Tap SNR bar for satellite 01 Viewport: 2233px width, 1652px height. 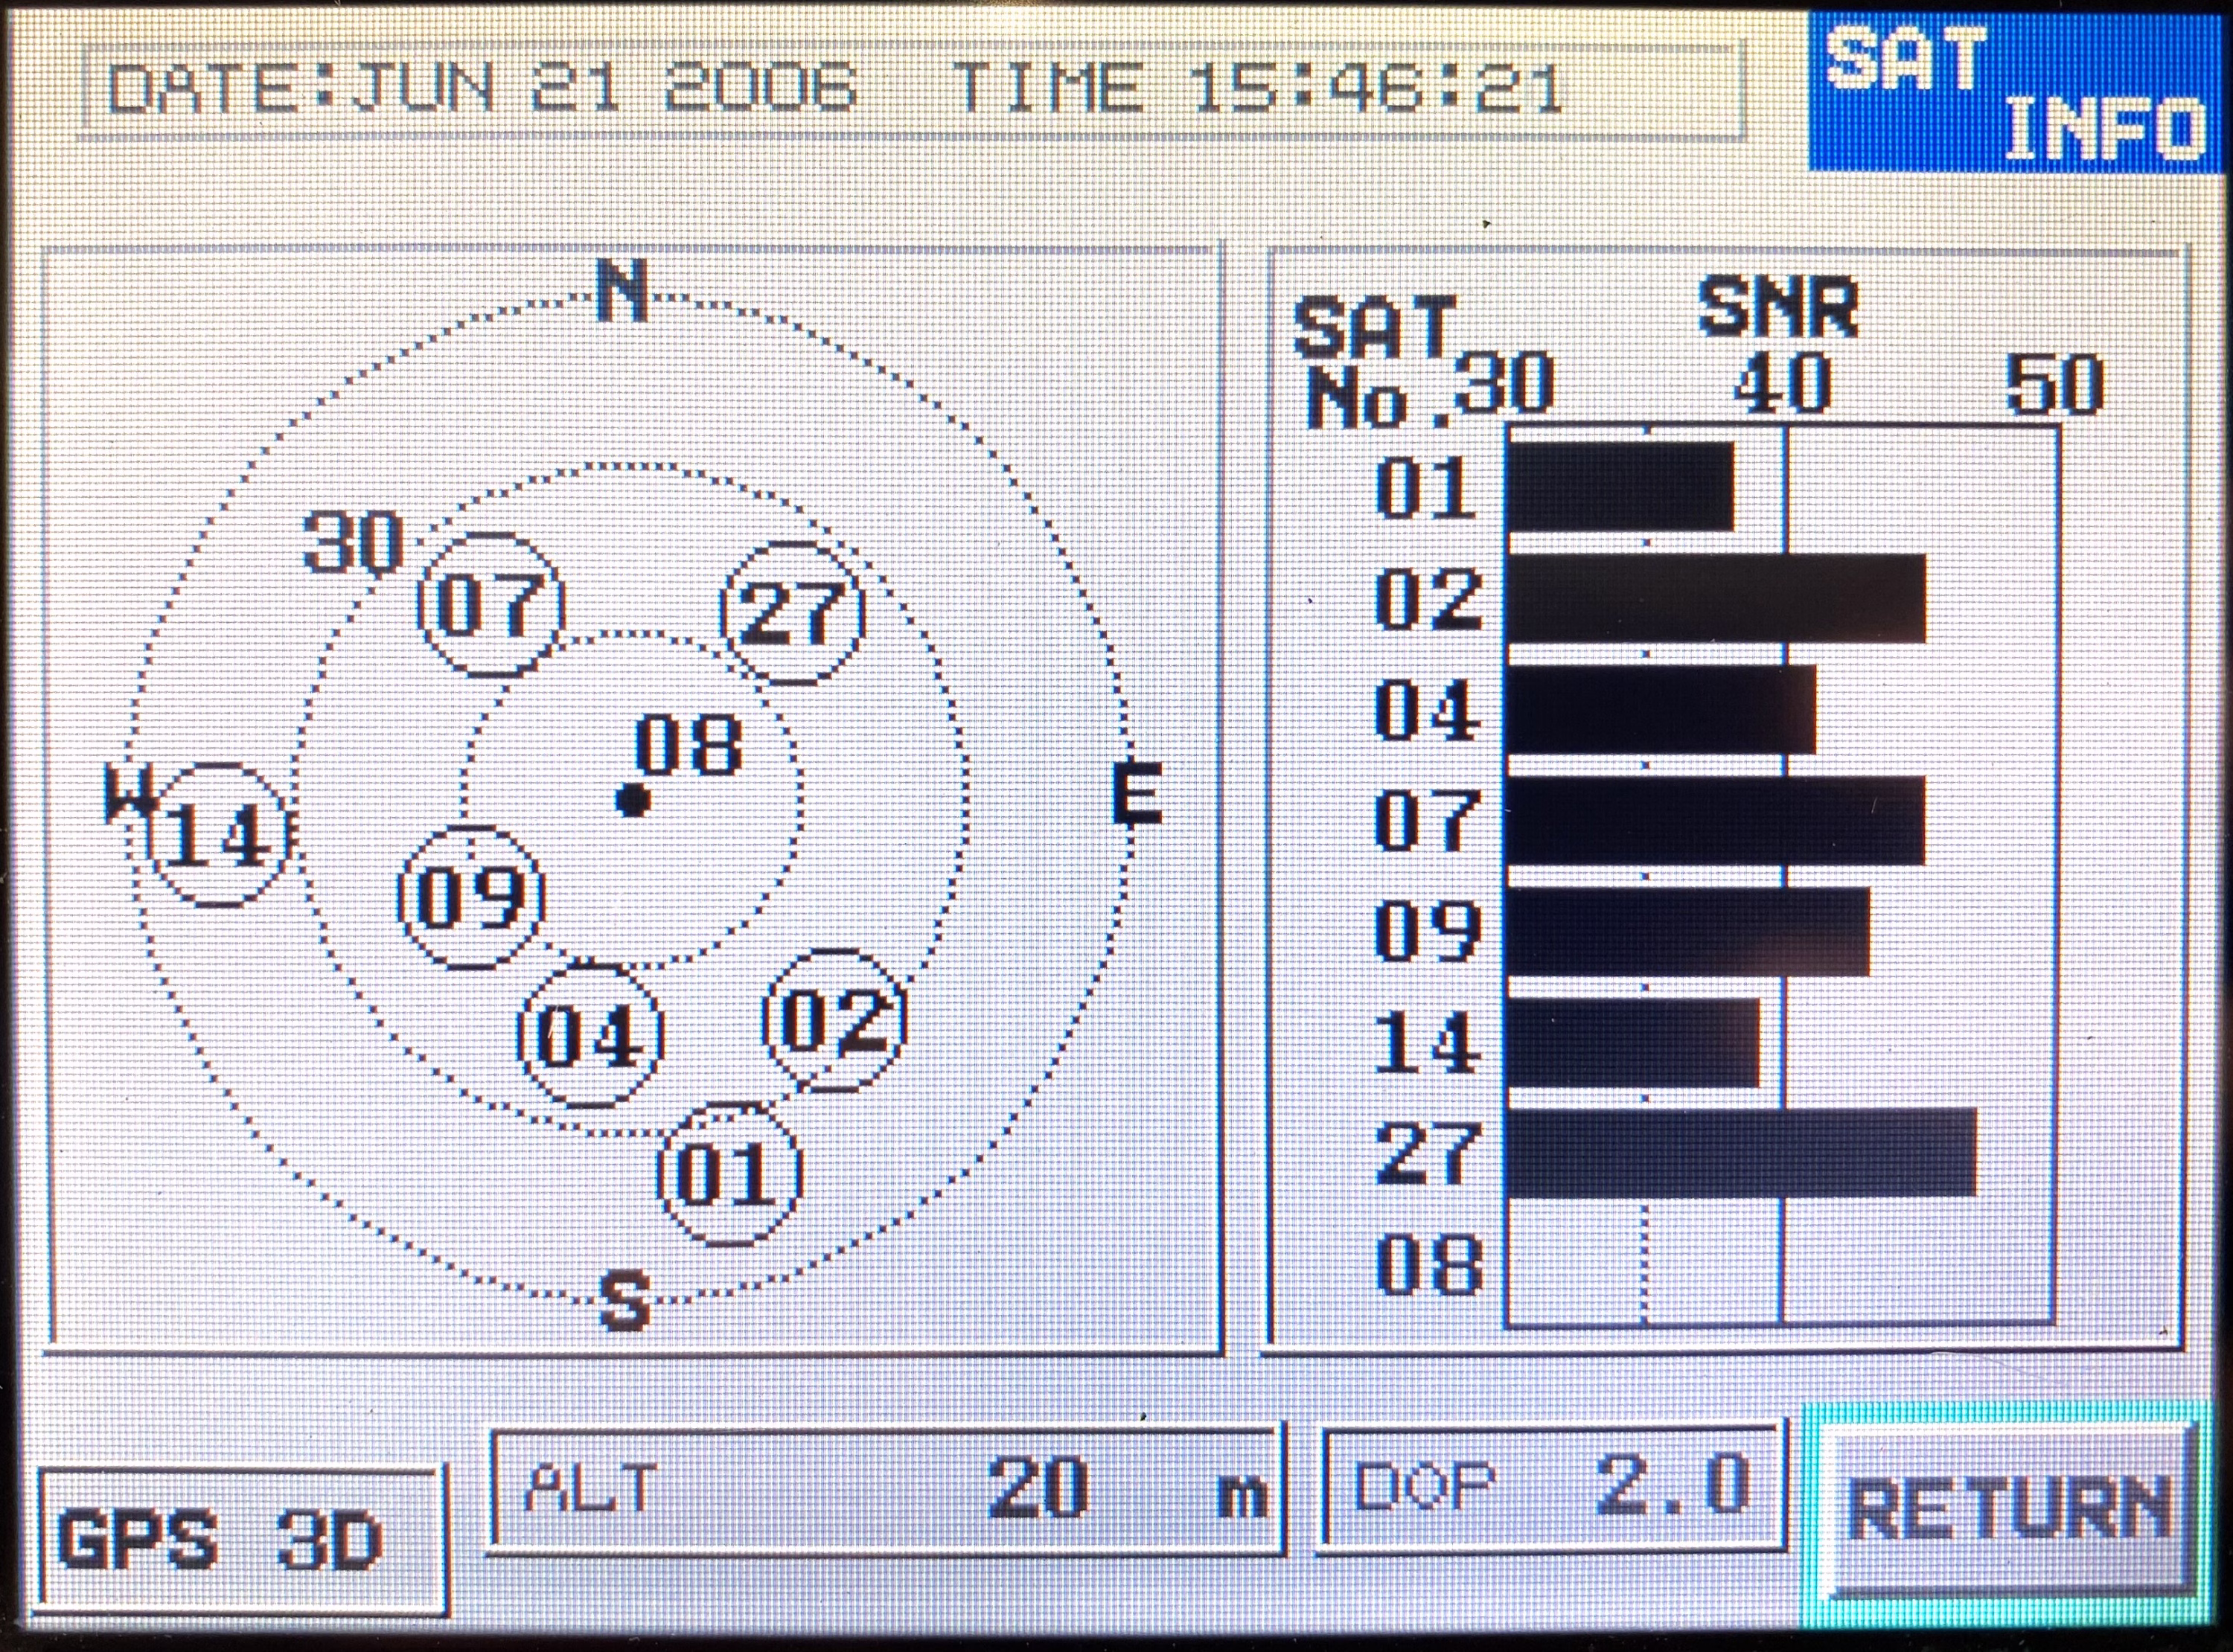point(1620,487)
